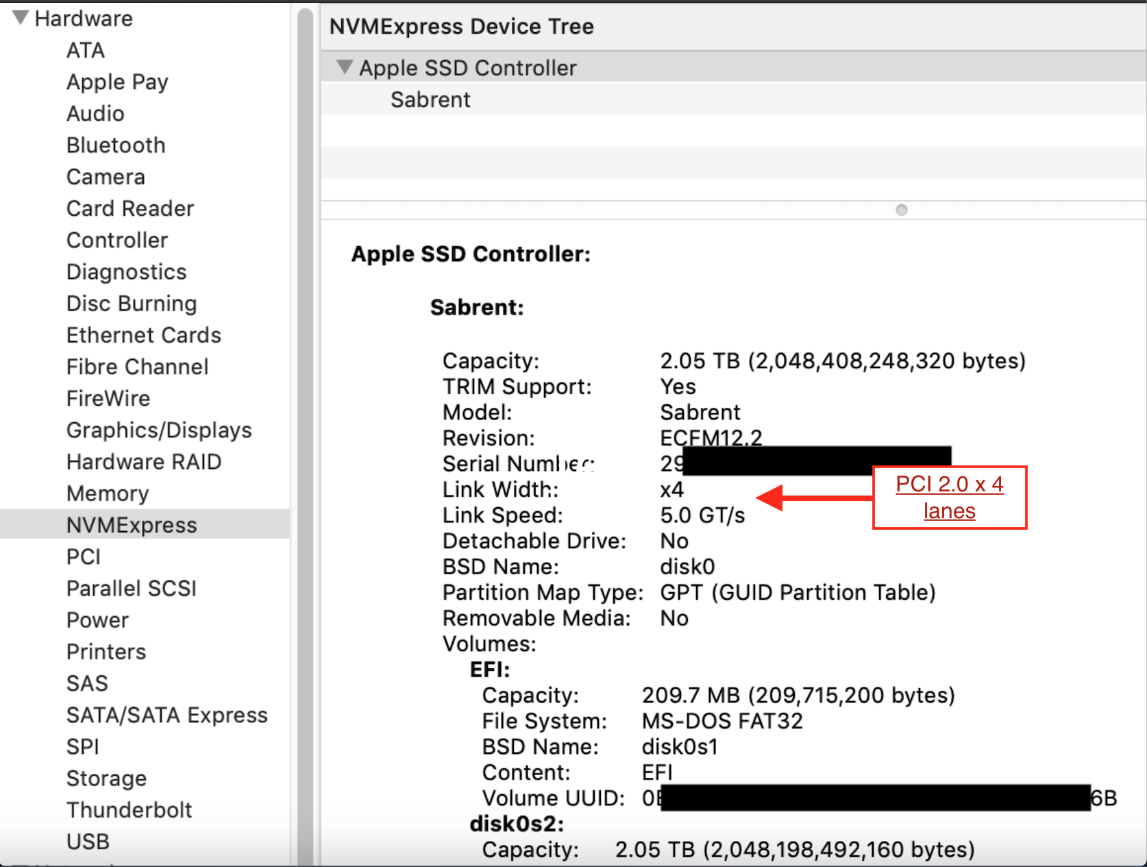Select USB in the sidebar
The width and height of the screenshot is (1147, 867).
point(88,841)
